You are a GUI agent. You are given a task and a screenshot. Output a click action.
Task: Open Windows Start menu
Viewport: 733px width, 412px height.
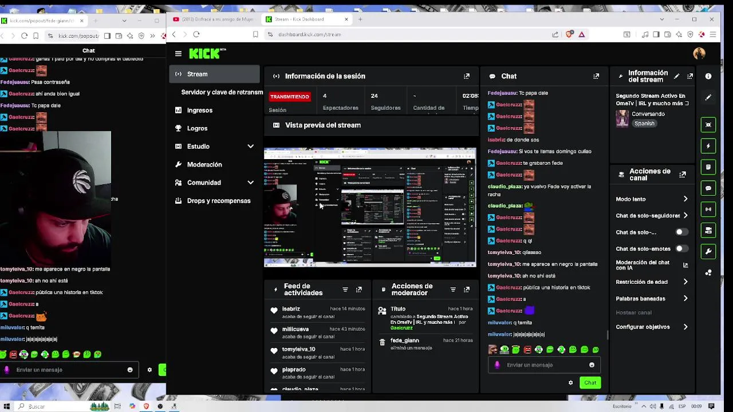7,406
